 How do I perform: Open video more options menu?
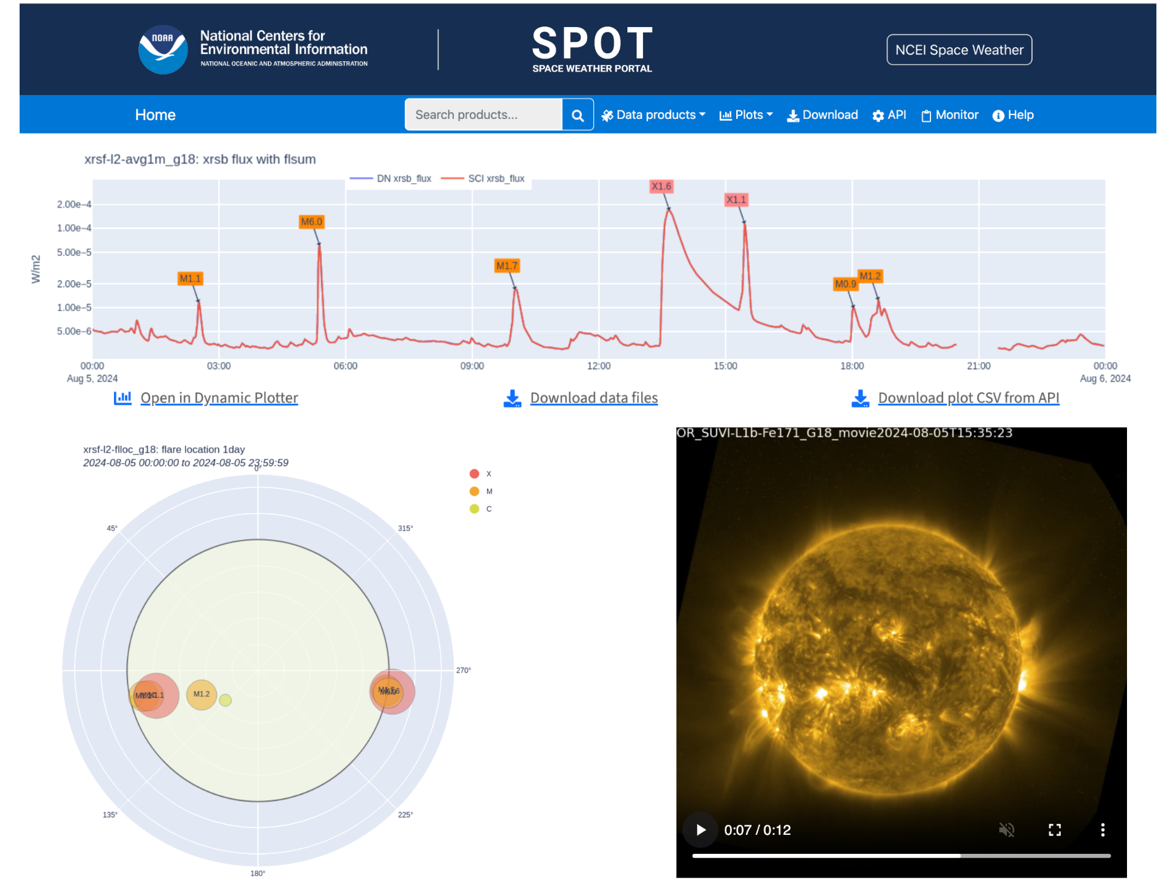point(1103,830)
